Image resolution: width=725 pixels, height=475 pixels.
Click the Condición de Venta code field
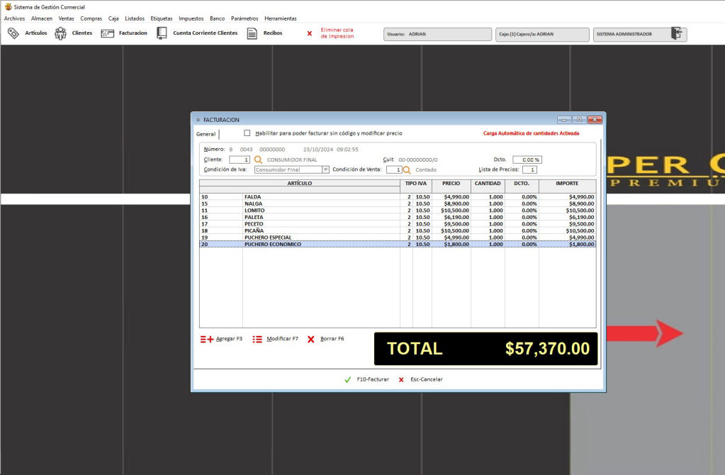click(x=394, y=169)
